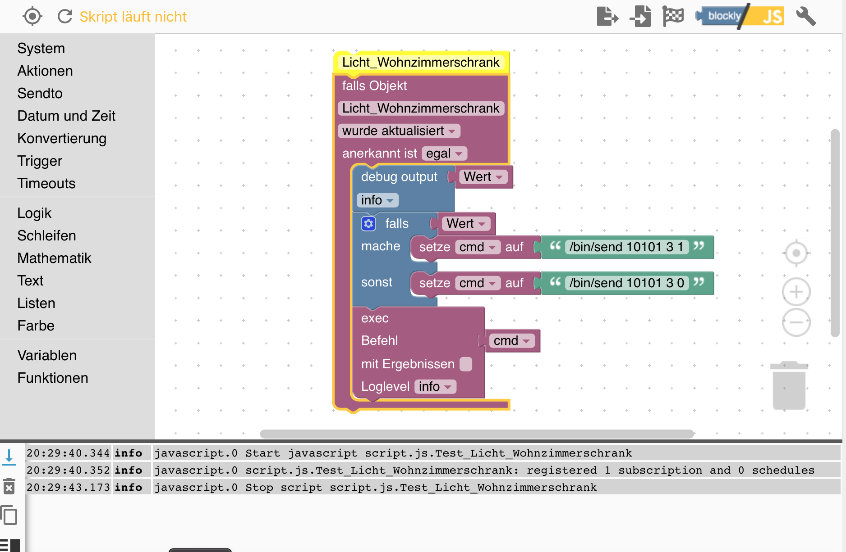Open the Loglevel info dropdown
Viewport: 846px width, 552px height.
[435, 387]
